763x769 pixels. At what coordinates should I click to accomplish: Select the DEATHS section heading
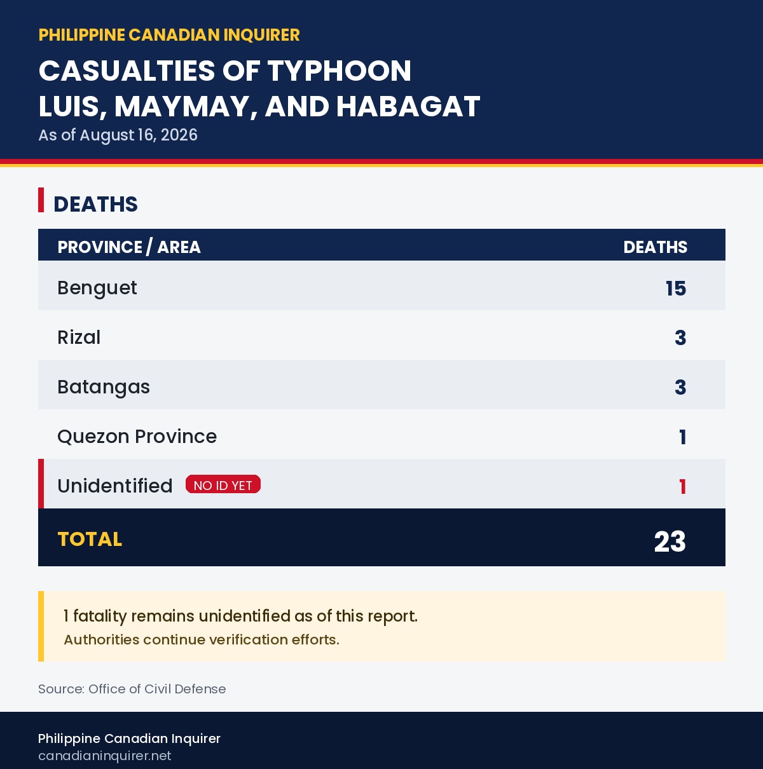tap(95, 204)
